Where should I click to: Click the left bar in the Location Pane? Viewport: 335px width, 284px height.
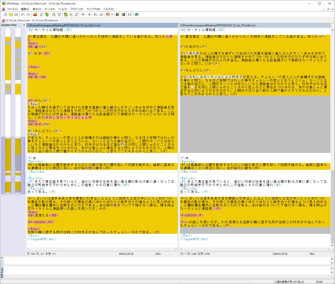point(8,111)
